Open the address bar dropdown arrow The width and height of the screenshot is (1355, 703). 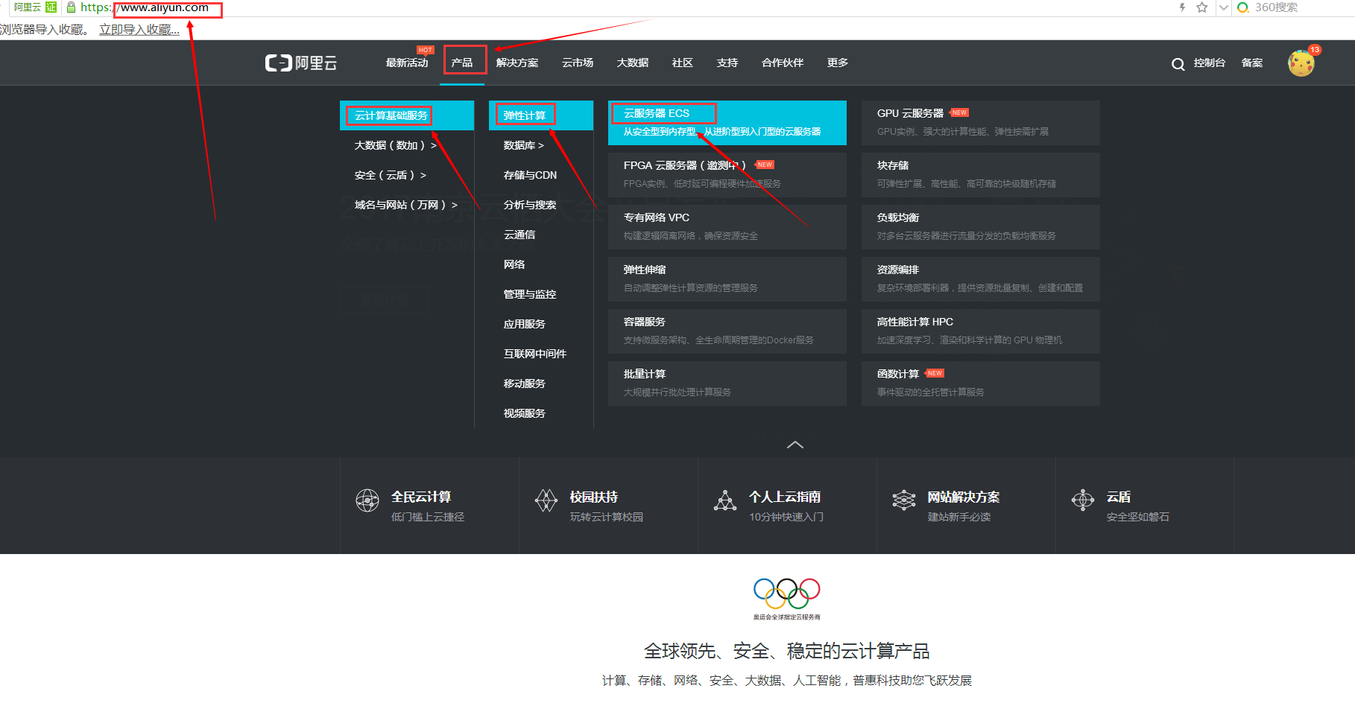[x=1223, y=7]
